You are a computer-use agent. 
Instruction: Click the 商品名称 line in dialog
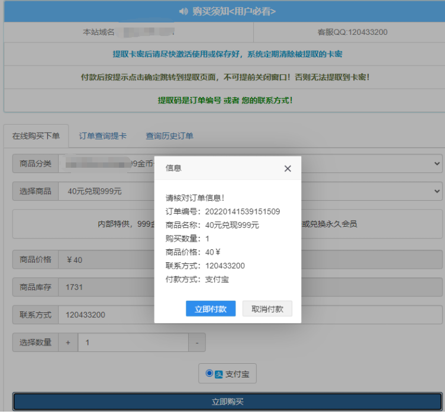(x=212, y=225)
